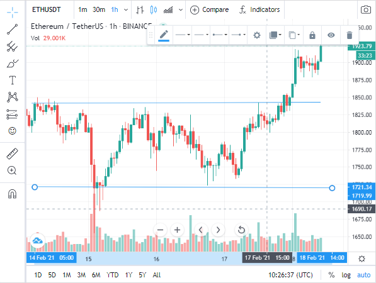Image resolution: width=376 pixels, height=283 pixels.
Task: Switch to the 30m interval
Action: click(x=99, y=10)
